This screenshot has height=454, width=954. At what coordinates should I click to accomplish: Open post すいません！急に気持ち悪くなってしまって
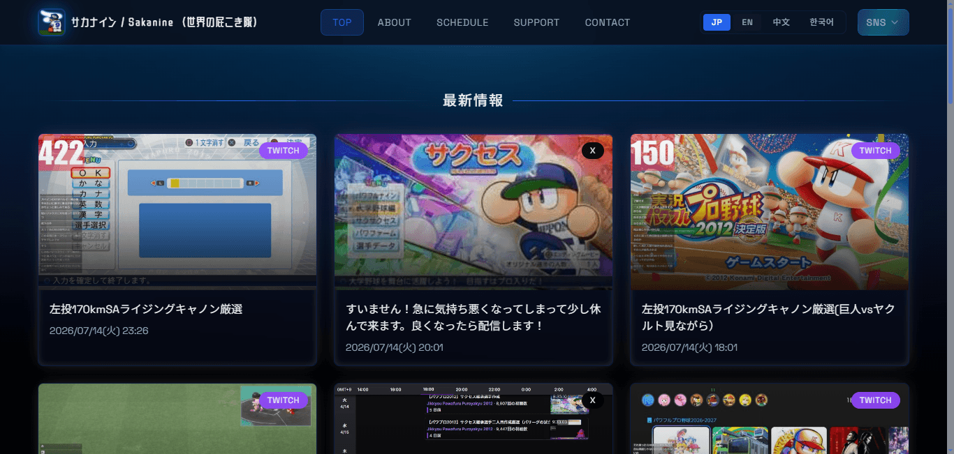point(474,317)
